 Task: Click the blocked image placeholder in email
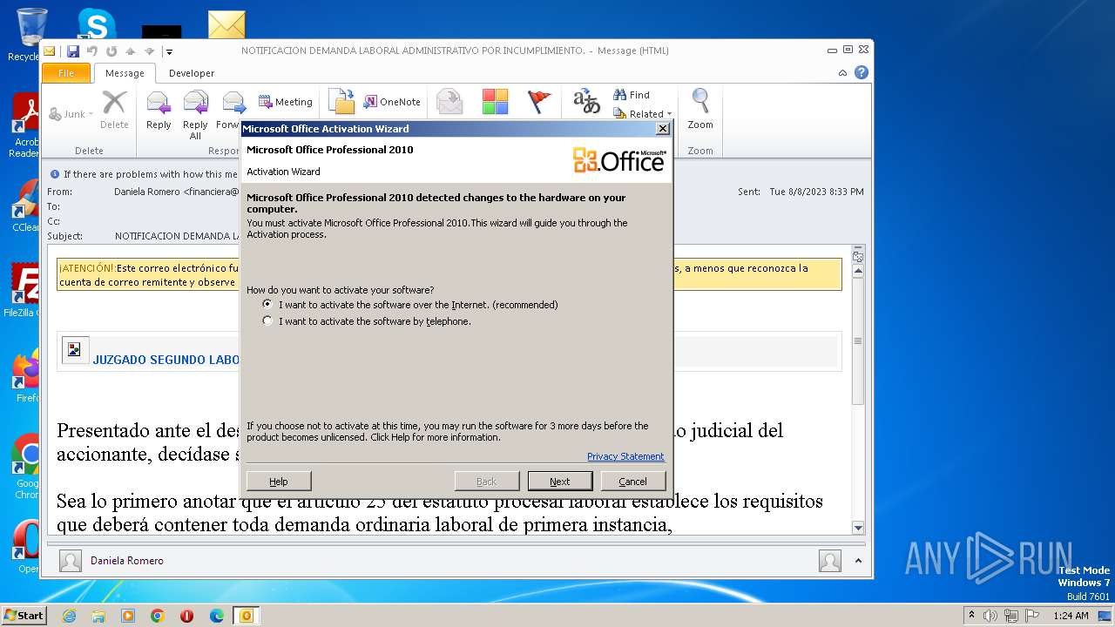click(x=75, y=350)
